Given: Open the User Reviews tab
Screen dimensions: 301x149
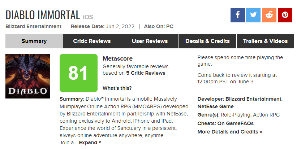Looking at the screenshot, I should (x=150, y=41).
